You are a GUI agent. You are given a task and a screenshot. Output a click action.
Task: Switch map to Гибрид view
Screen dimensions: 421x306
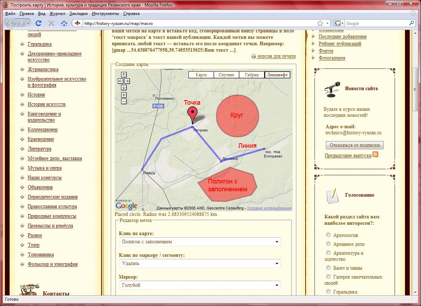[x=251, y=75]
